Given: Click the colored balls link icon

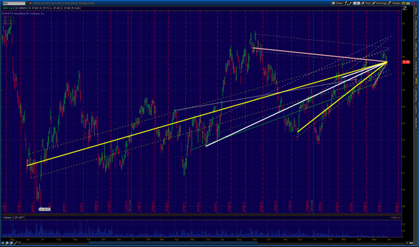Looking at the screenshot, I should 31,3.
